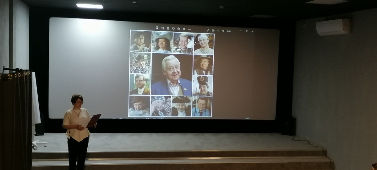Image resolution: width=377 pixels, height=170 pixels.
Task: Zoom out with the minus magnifier
Action: pos(218,31)
